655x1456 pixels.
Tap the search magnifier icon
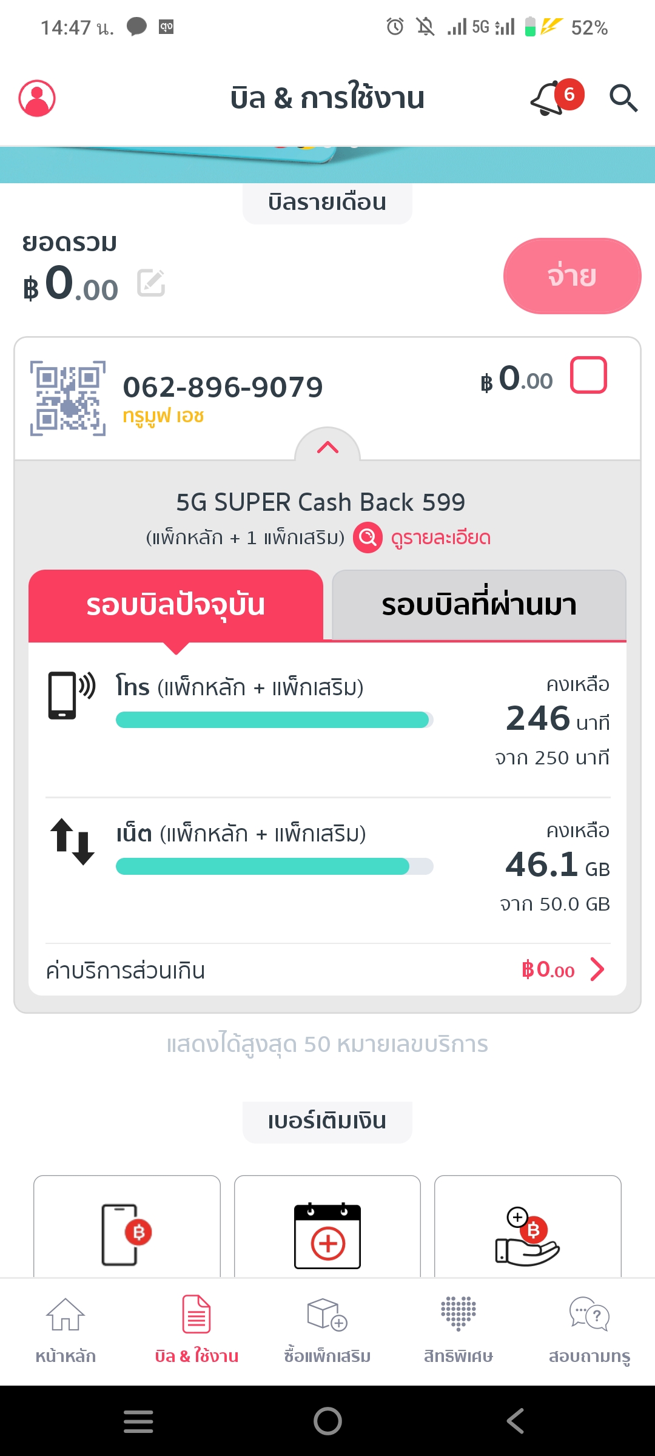coord(623,98)
